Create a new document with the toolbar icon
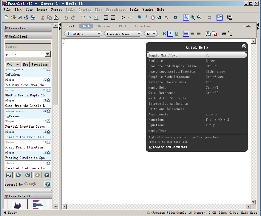The image size is (261, 216). [x=7, y=18]
